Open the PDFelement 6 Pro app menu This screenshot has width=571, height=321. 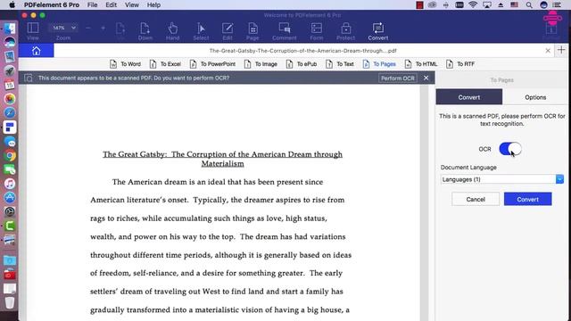pyautogui.click(x=52, y=4)
